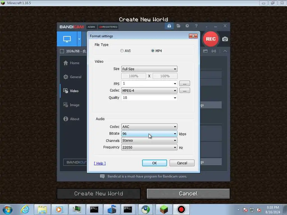Screen dimensions: 287x215
Task: Select the MP4 file type radio button
Action: click(153, 51)
